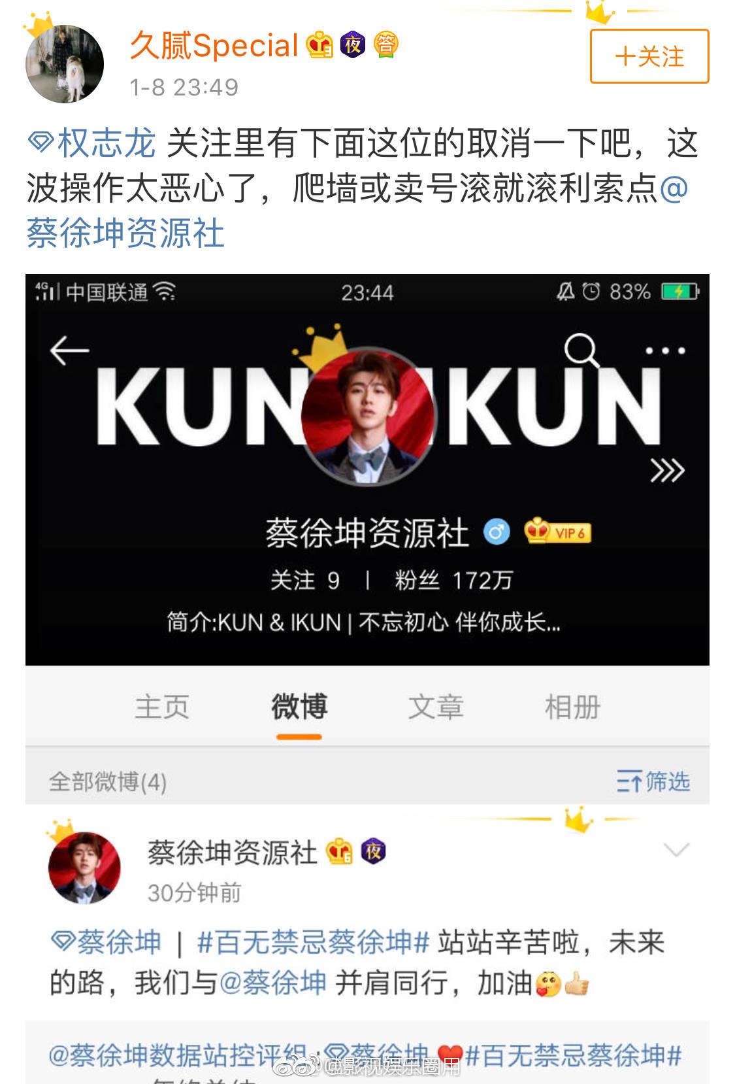The height and width of the screenshot is (1084, 735).
Task: Tap the VIP 6 crown badge
Action: tap(557, 532)
